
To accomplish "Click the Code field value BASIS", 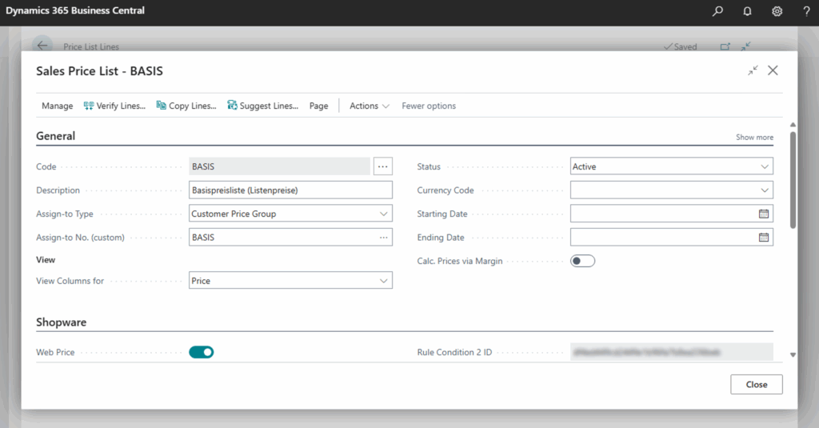I will (203, 166).
